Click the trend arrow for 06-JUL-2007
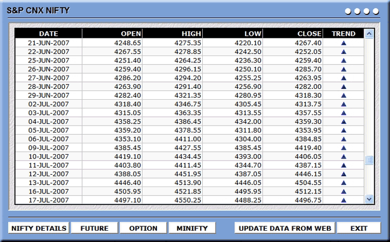 point(343,139)
